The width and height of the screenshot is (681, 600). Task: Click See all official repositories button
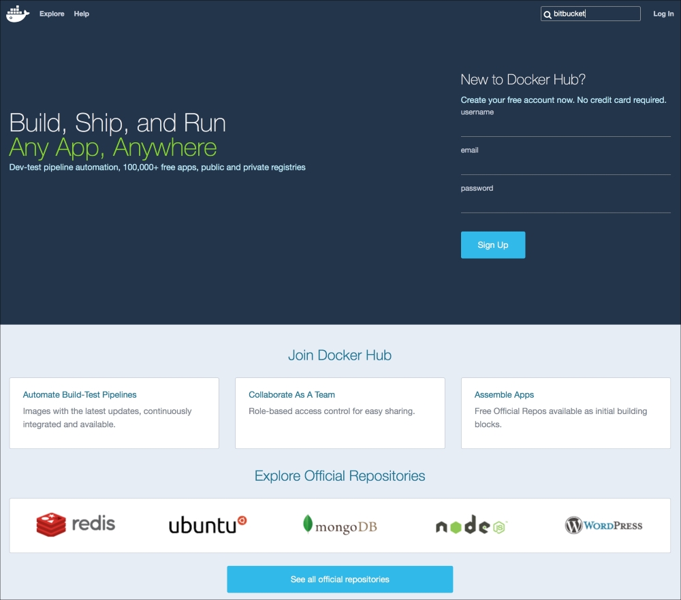click(340, 580)
